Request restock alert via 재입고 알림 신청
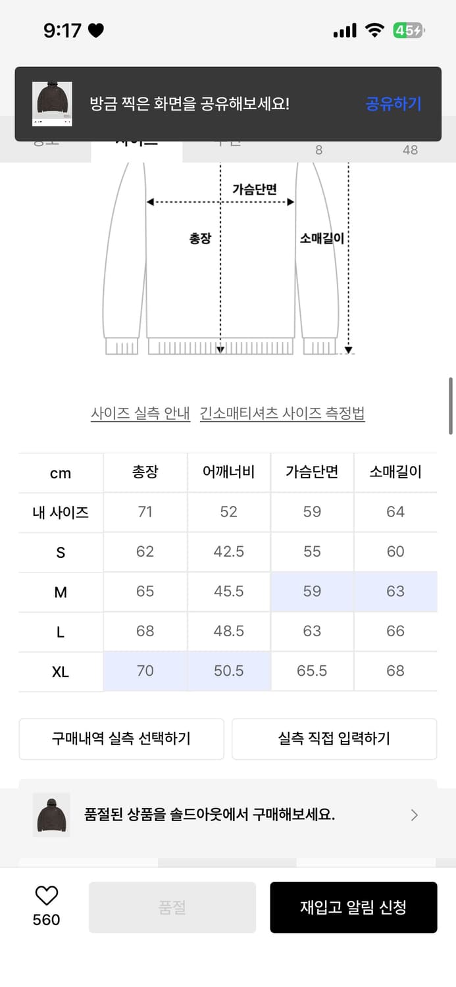Image resolution: width=456 pixels, height=987 pixels. click(x=354, y=907)
